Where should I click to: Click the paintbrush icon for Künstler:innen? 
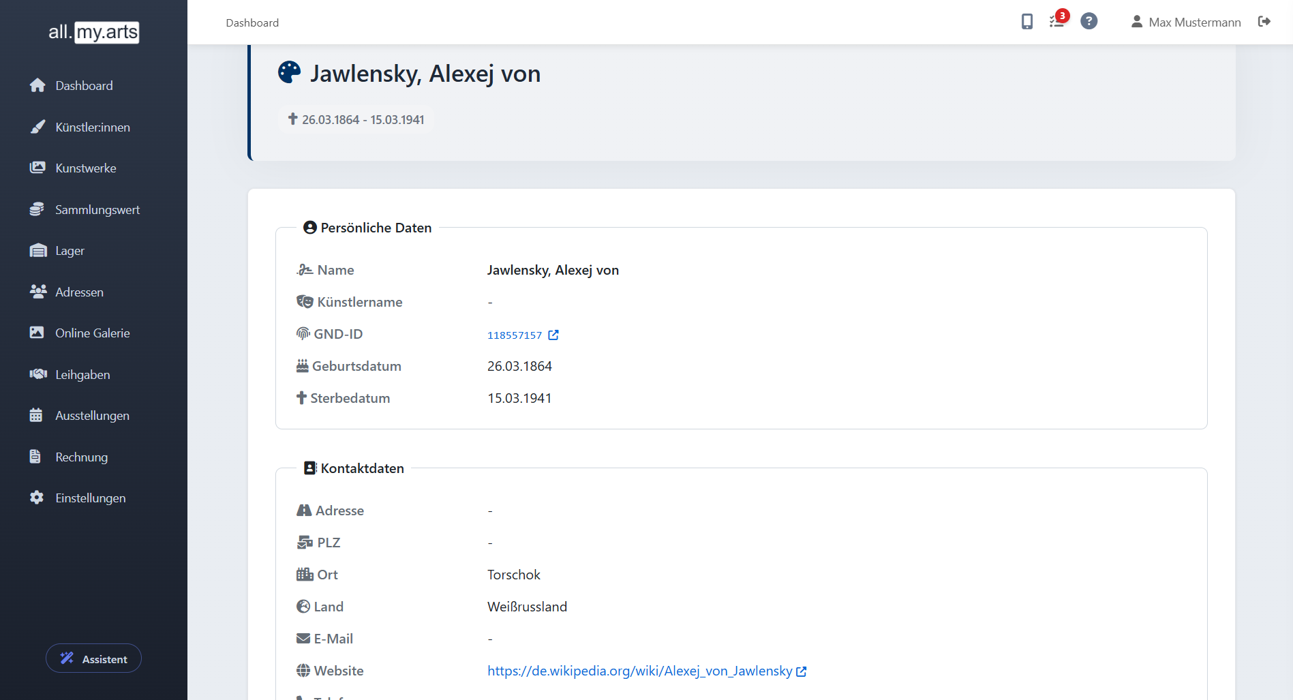pyautogui.click(x=37, y=127)
